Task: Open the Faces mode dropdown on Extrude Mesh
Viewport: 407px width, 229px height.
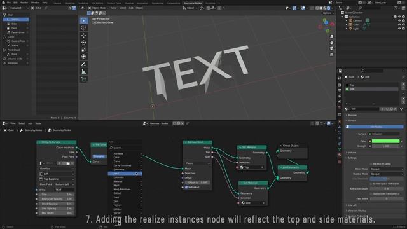Action: [x=197, y=163]
